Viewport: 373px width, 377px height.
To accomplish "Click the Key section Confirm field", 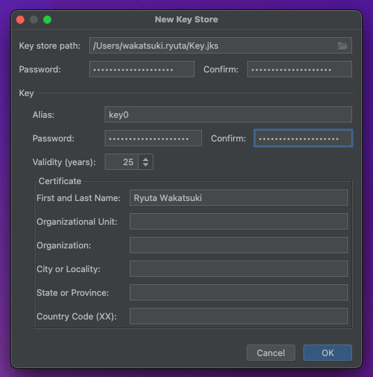I will (303, 138).
